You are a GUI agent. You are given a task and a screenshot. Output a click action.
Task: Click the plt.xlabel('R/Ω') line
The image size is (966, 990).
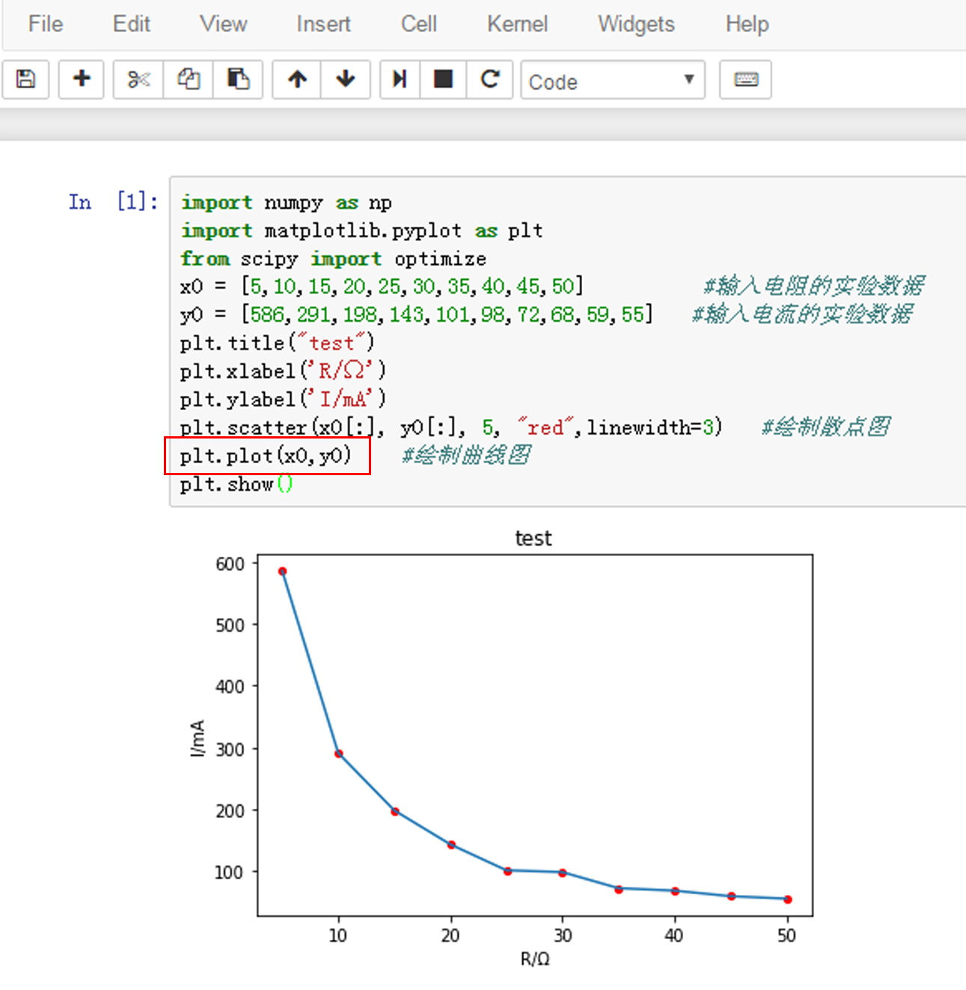(283, 370)
